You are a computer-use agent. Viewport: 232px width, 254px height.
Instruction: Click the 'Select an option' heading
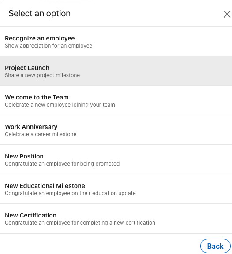point(39,14)
